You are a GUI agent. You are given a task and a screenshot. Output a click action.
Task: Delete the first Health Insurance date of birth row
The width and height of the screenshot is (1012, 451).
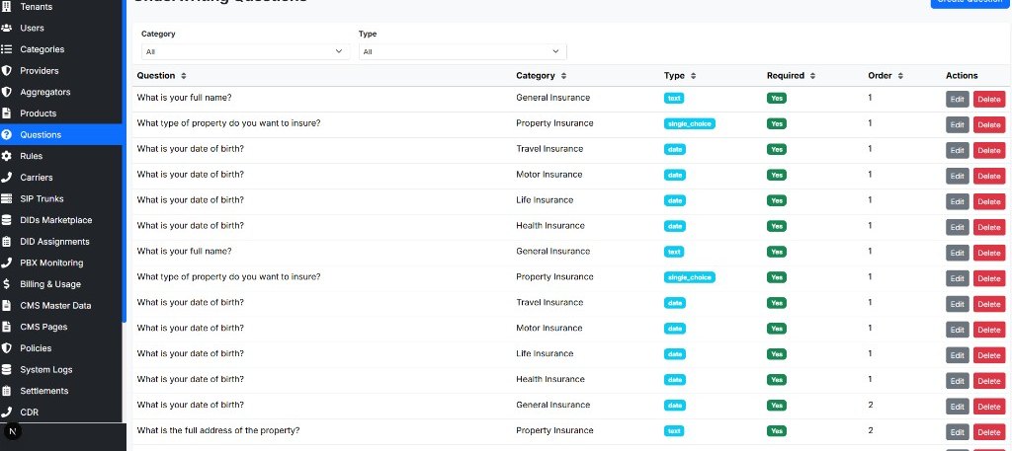pyautogui.click(x=988, y=227)
